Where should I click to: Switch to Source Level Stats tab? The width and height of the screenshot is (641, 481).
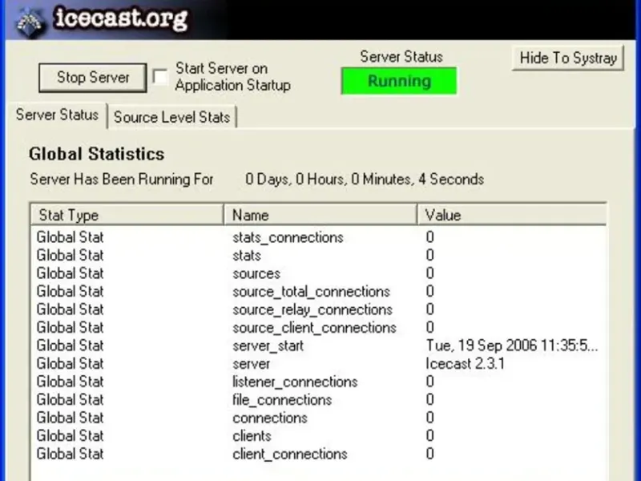click(171, 117)
